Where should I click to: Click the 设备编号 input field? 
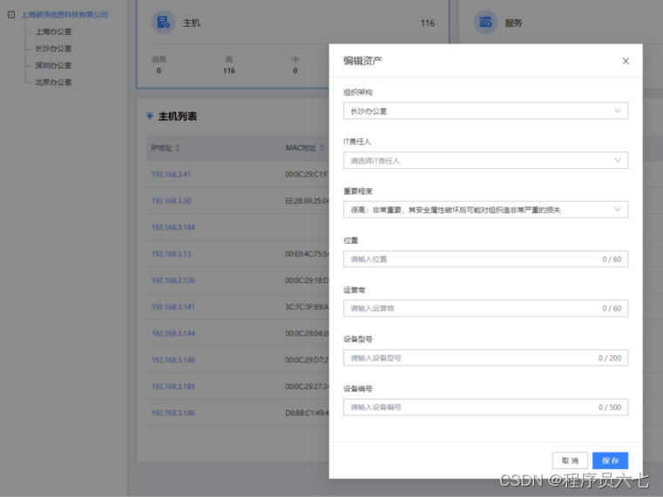pyautogui.click(x=485, y=407)
